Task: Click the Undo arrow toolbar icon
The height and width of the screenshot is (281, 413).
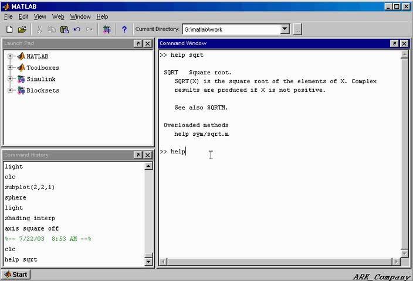Action: [x=77, y=29]
